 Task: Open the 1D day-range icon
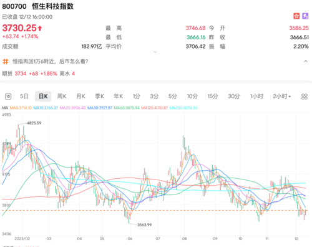pos(8,96)
